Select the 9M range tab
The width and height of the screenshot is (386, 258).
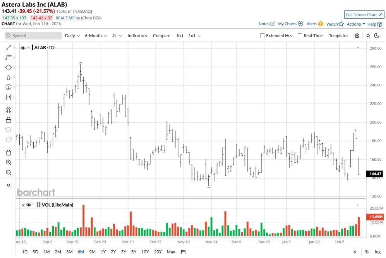[x=92, y=252]
